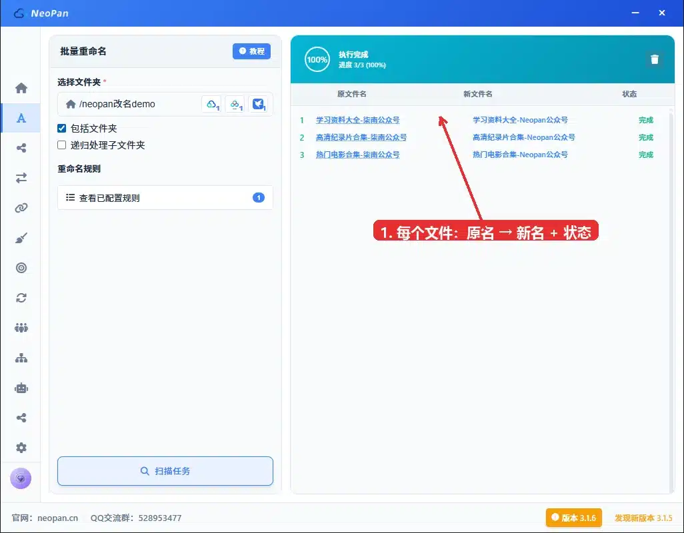Click the 完成 status in row 1

pos(645,120)
